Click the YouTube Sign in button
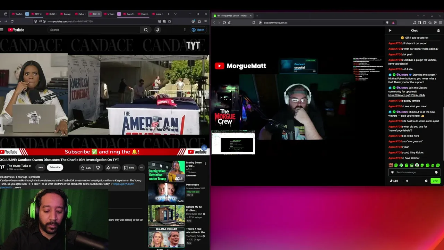This screenshot has width=444, height=250. point(198,30)
